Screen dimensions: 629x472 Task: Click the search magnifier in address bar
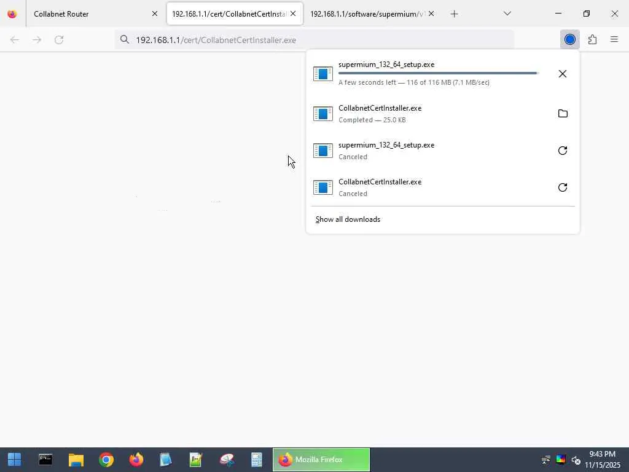click(124, 40)
